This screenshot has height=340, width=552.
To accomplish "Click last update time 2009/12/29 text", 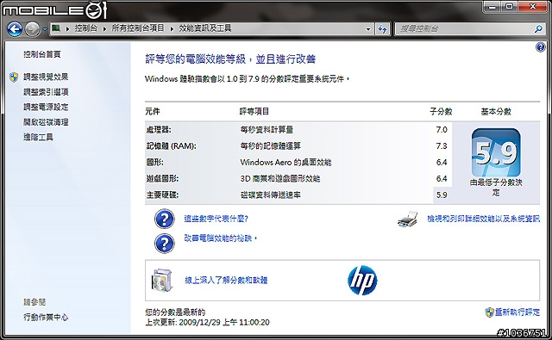I will (207, 322).
